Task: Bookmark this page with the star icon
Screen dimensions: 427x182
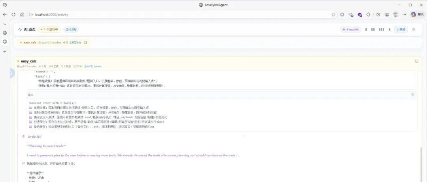Action: coord(333,15)
